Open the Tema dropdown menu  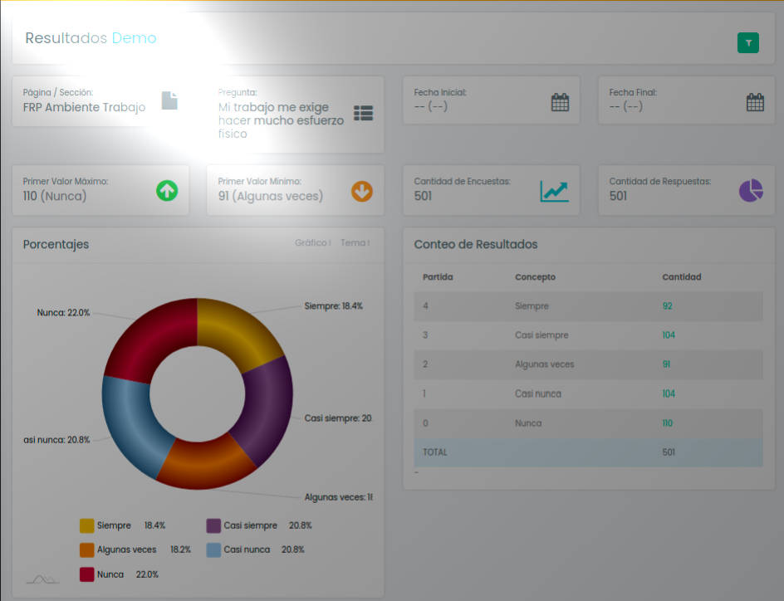[x=355, y=243]
